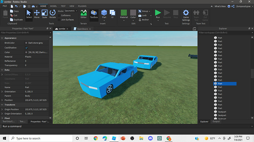Open the OpenDoors script tab
Image resolution: width=254 pixels, height=142 pixels.
[x=82, y=29]
